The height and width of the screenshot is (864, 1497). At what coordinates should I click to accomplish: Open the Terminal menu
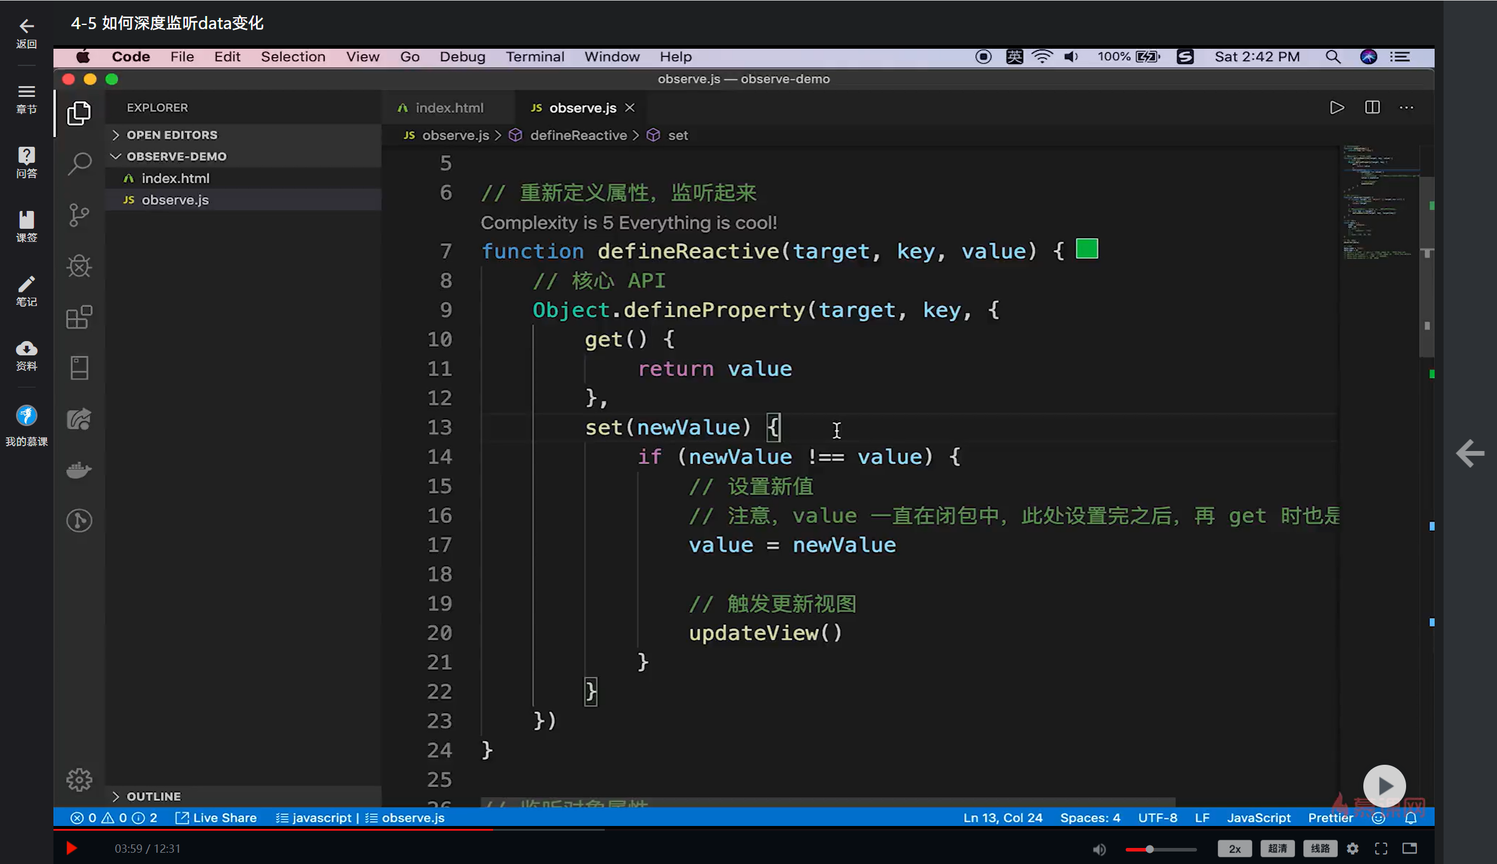[535, 56]
